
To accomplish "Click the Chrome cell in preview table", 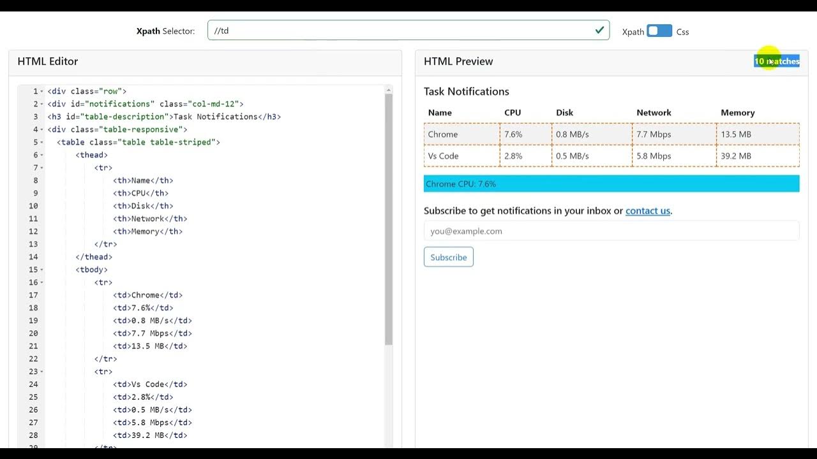I will pos(461,134).
